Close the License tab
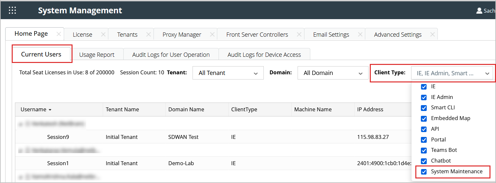 pos(103,34)
